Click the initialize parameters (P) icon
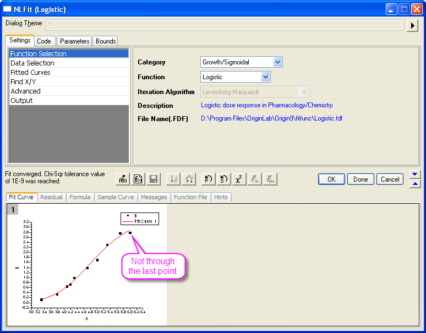Image resolution: width=426 pixels, height=333 pixels. (x=209, y=179)
